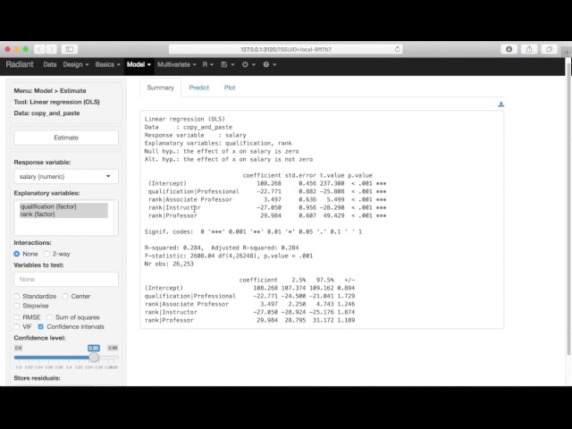Enable the Standardize checkbox
Image resolution: width=572 pixels, height=429 pixels.
pos(17,296)
